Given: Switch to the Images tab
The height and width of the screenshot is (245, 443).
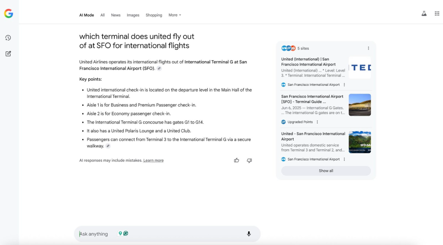Looking at the screenshot, I should tap(133, 15).
